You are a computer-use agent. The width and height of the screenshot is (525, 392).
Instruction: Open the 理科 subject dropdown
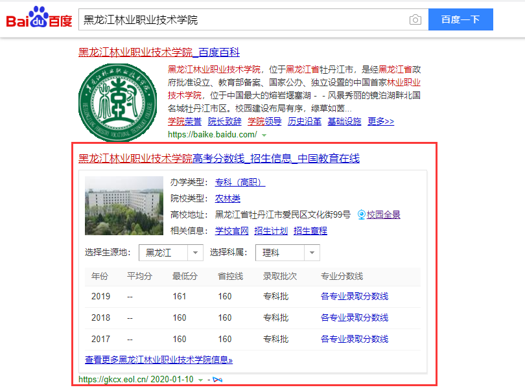(x=288, y=253)
